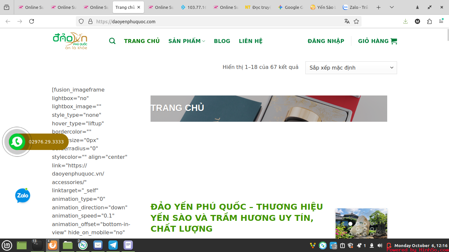The width and height of the screenshot is (449, 252).
Task: Go to the BLOG menu item
Action: (x=222, y=41)
